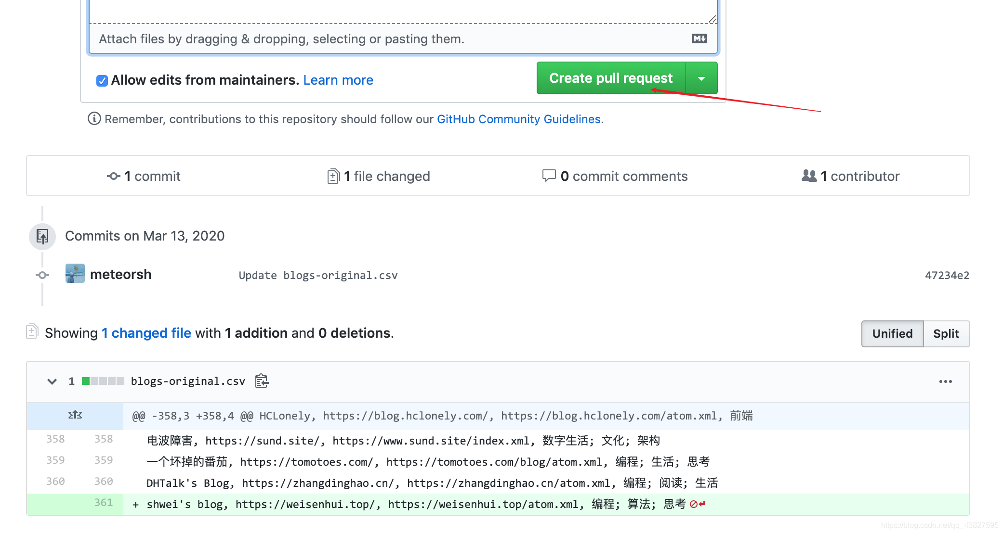Open GitHub Community Guidelines link

coord(518,119)
